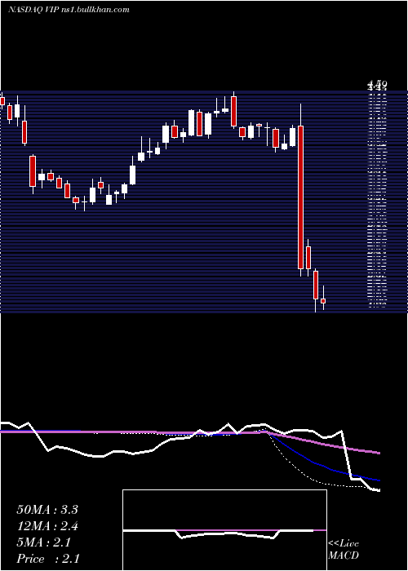The height and width of the screenshot is (571, 408).
Task: Select the <<Live MACD label
Action: click(x=344, y=550)
